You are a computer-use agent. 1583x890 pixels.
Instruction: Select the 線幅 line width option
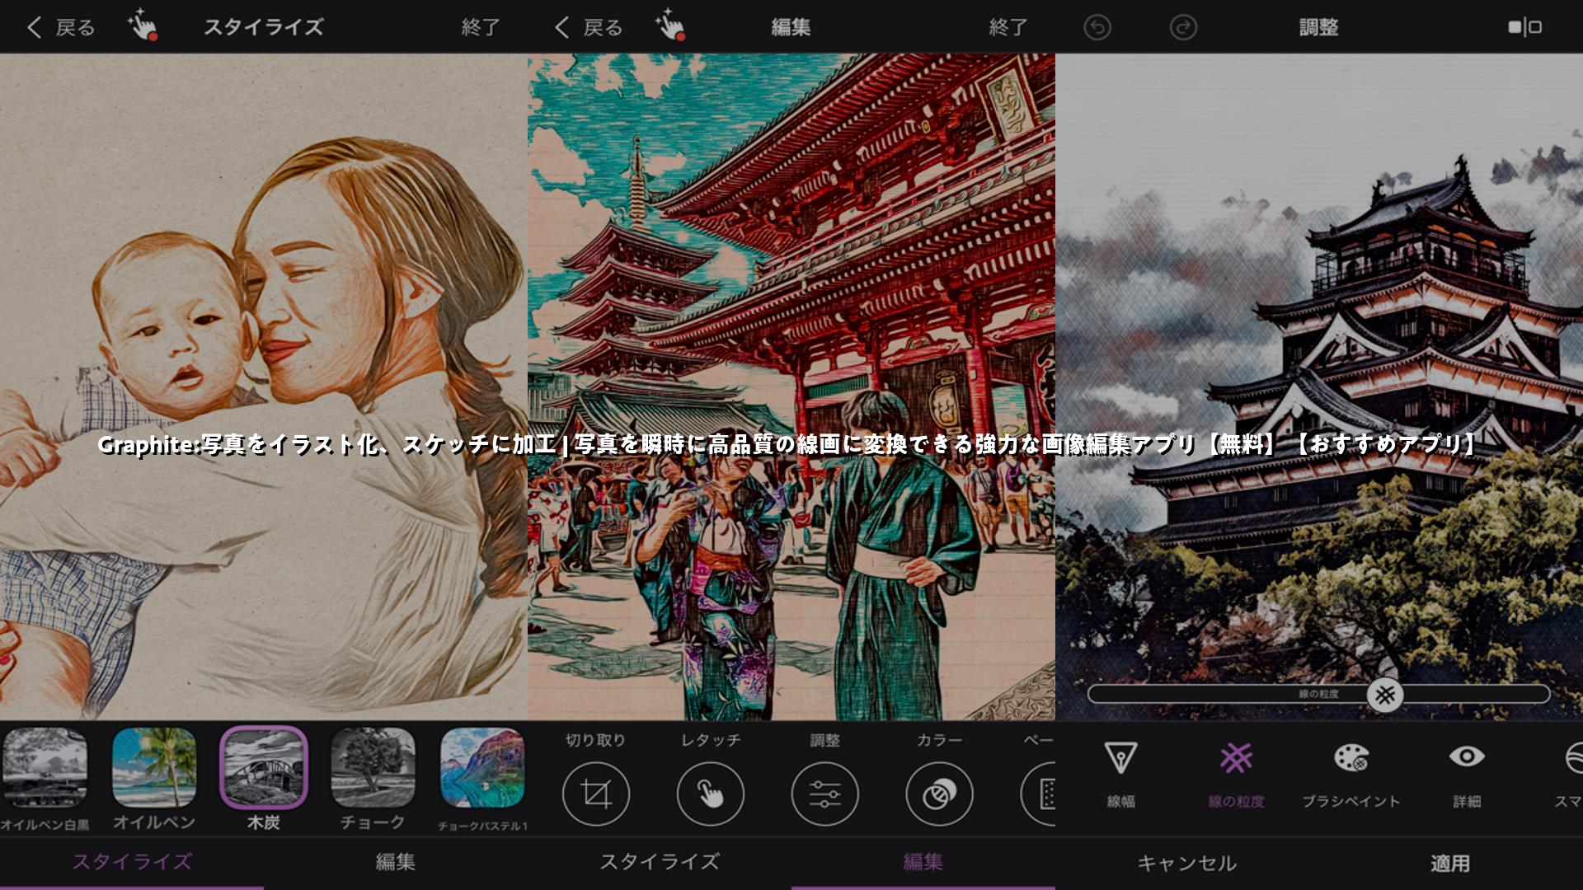tap(1120, 775)
